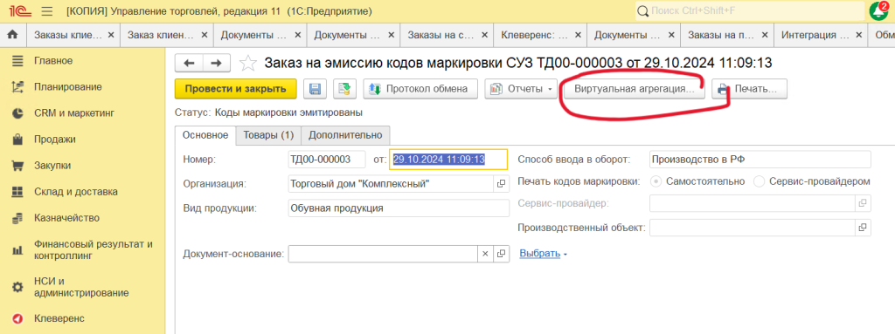The width and height of the screenshot is (895, 334).
Task: Open Сервис-провайдер field lookup icon
Action: click(863, 203)
